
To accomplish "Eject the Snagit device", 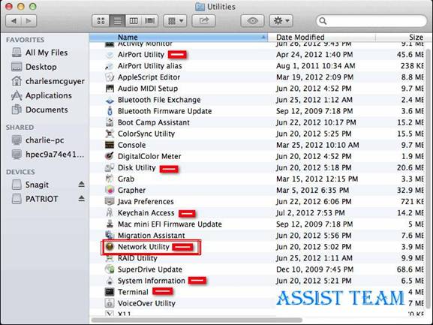I will [x=81, y=184].
